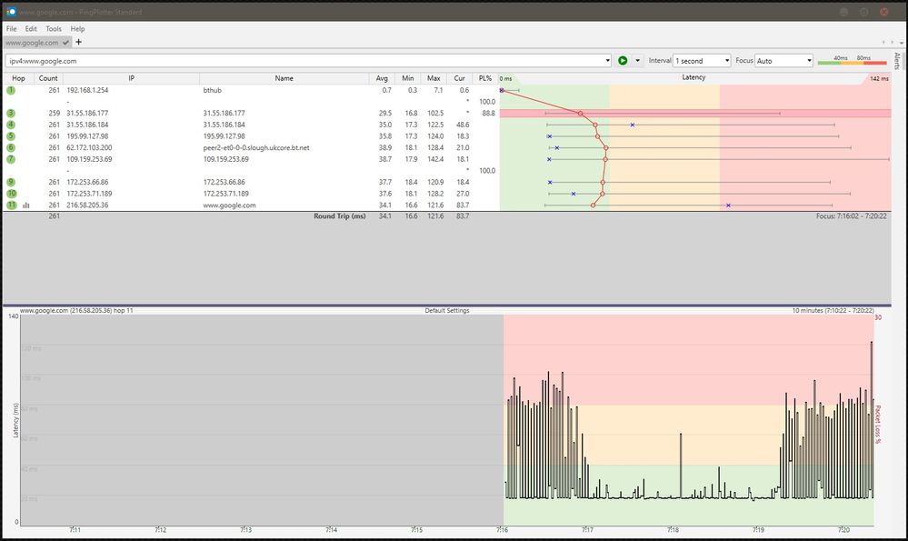The image size is (908, 541).
Task: Click the 40ms 80ms latency color scale
Action: click(x=851, y=61)
